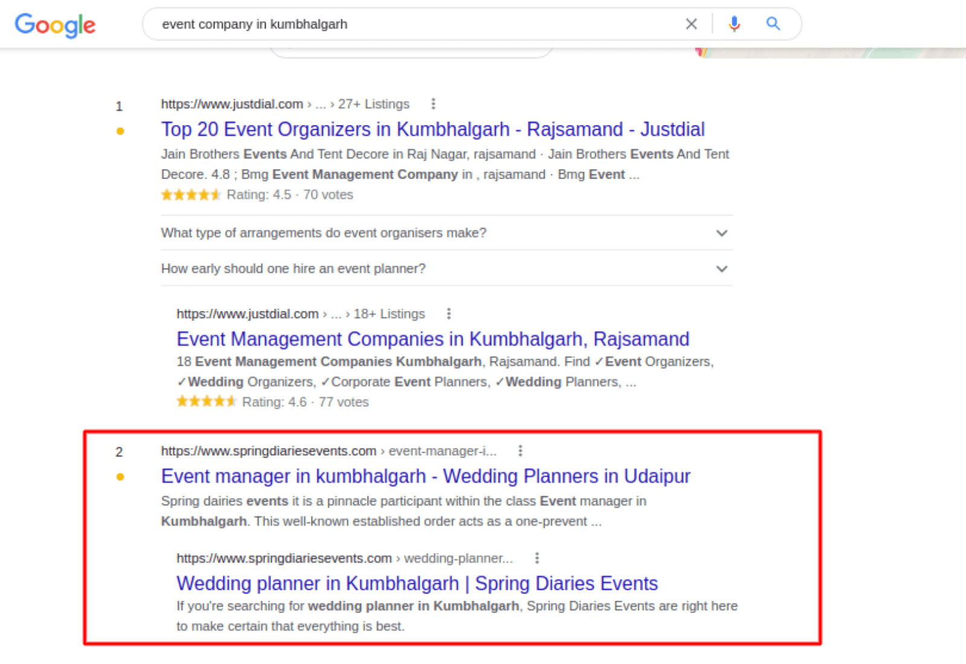Open 'Top 20 Event Organizers in Kumbhalgarh' link

click(432, 129)
